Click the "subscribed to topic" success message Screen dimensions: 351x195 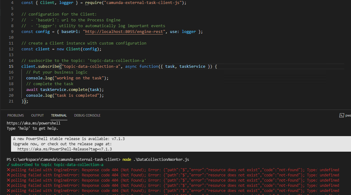coord(55,165)
